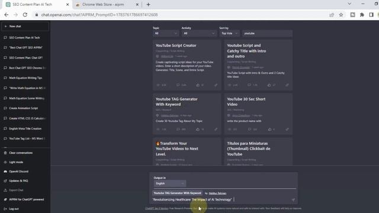Open Titulos para Miniaturas Clickbait de YouTube card

[258, 151]
